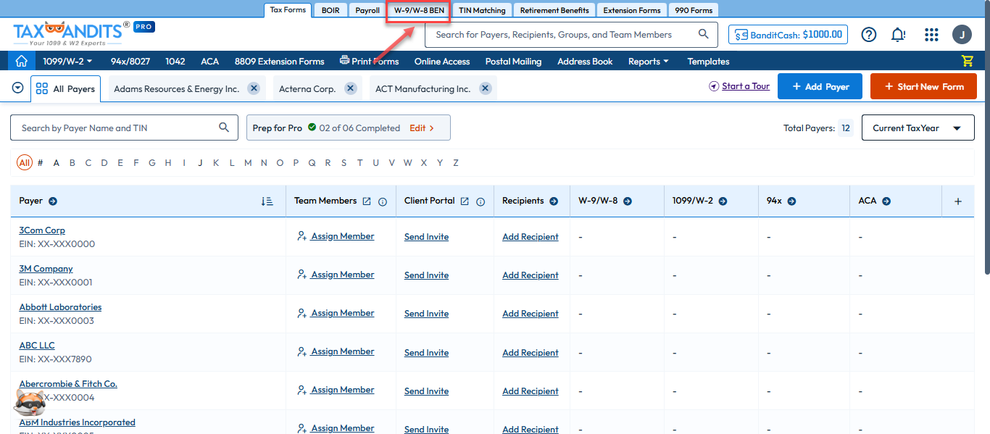Viewport: 990px width, 434px height.
Task: Switch to the BOIR tab
Action: [330, 10]
